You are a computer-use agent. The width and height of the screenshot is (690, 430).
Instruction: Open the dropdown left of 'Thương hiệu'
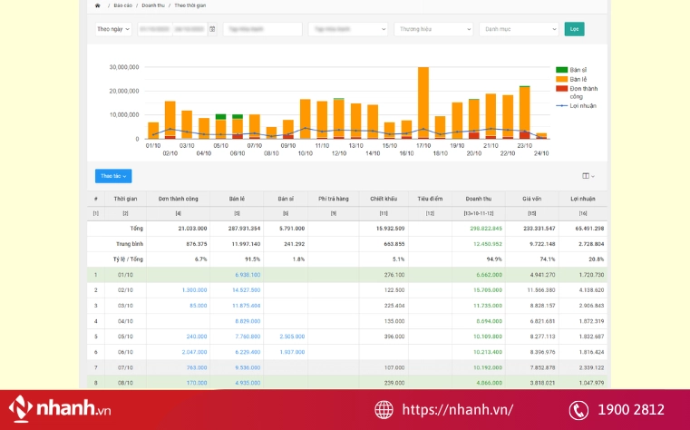coord(348,29)
